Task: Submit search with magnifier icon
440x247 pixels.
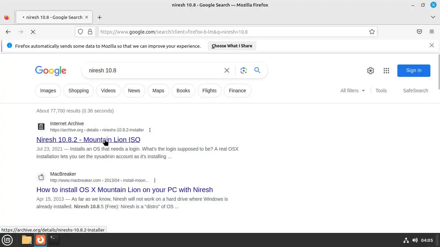Action: tap(257, 70)
